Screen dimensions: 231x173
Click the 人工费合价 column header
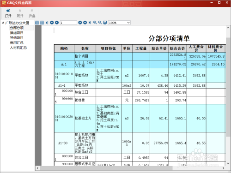point(196,48)
